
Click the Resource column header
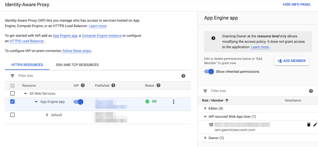[x=29, y=86]
